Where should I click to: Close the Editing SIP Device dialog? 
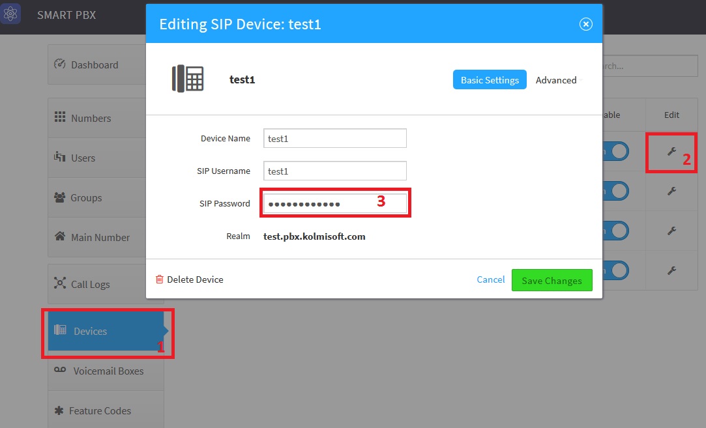tap(585, 24)
